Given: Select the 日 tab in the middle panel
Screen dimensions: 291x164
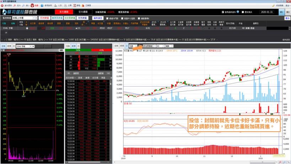Looking at the screenshot, I should (x=79, y=46).
